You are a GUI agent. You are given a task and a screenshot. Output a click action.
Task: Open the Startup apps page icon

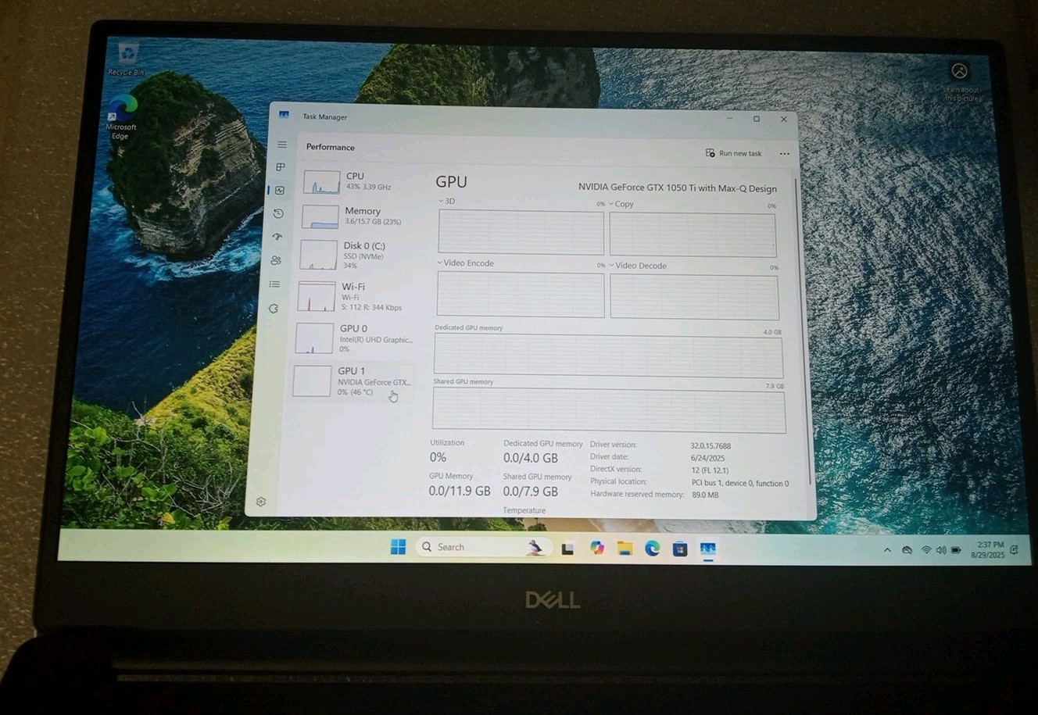click(277, 237)
